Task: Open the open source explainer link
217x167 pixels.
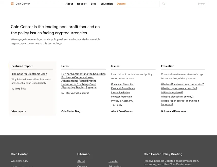Action: [x=180, y=103]
